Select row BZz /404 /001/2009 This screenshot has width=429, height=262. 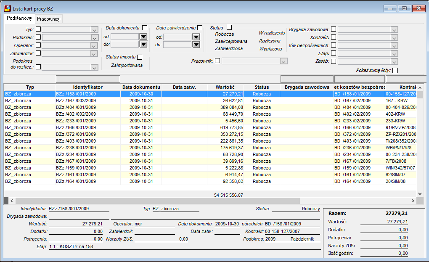coord(210,107)
